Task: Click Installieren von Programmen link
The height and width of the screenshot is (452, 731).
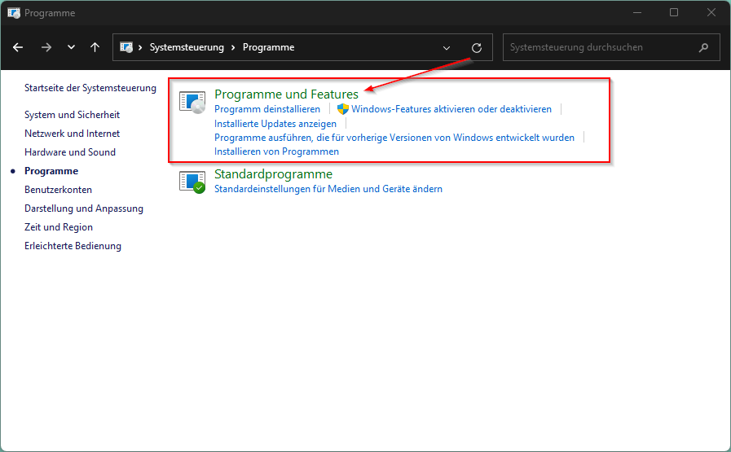Action: tap(276, 151)
